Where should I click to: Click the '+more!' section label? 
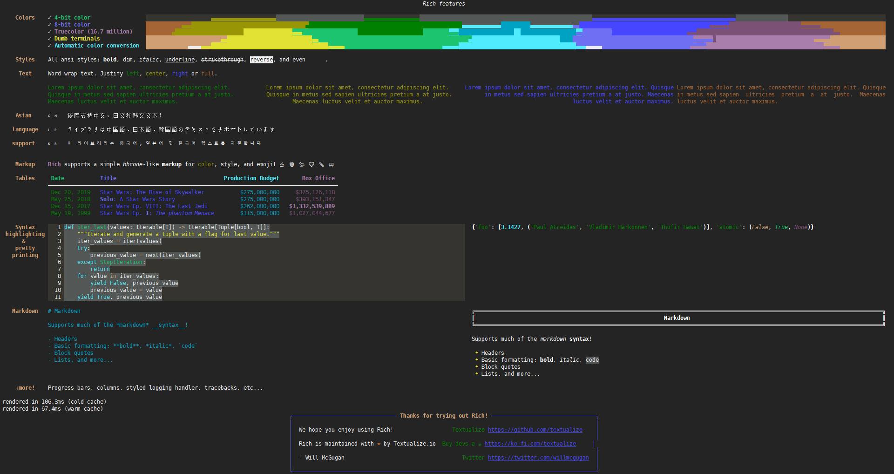click(25, 388)
